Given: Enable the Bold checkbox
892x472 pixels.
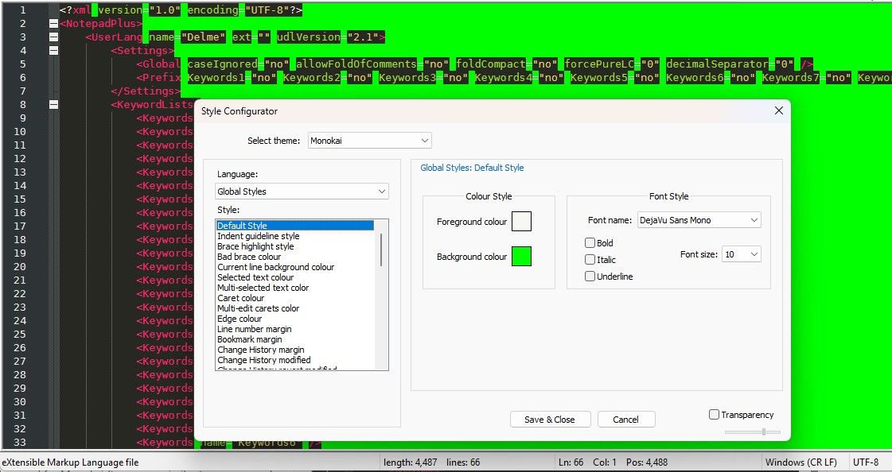Looking at the screenshot, I should pos(590,243).
